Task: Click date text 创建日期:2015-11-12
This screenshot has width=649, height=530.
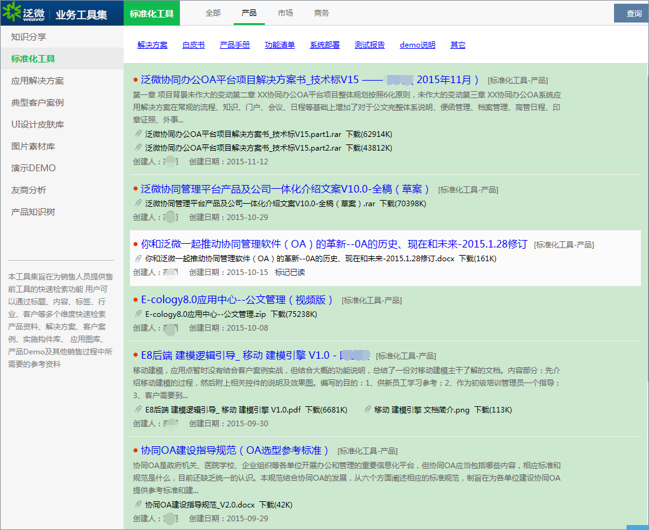Action: (x=229, y=161)
